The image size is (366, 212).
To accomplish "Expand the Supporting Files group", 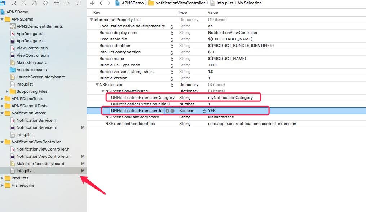I will (x=7, y=91).
